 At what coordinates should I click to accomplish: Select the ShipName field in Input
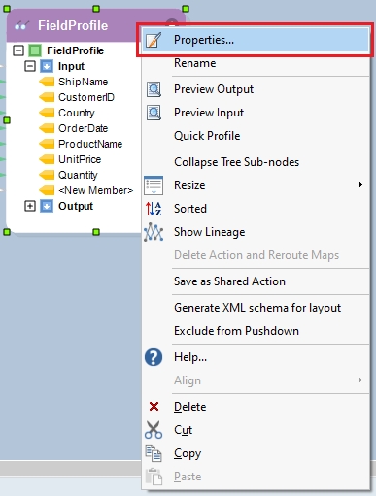click(83, 82)
